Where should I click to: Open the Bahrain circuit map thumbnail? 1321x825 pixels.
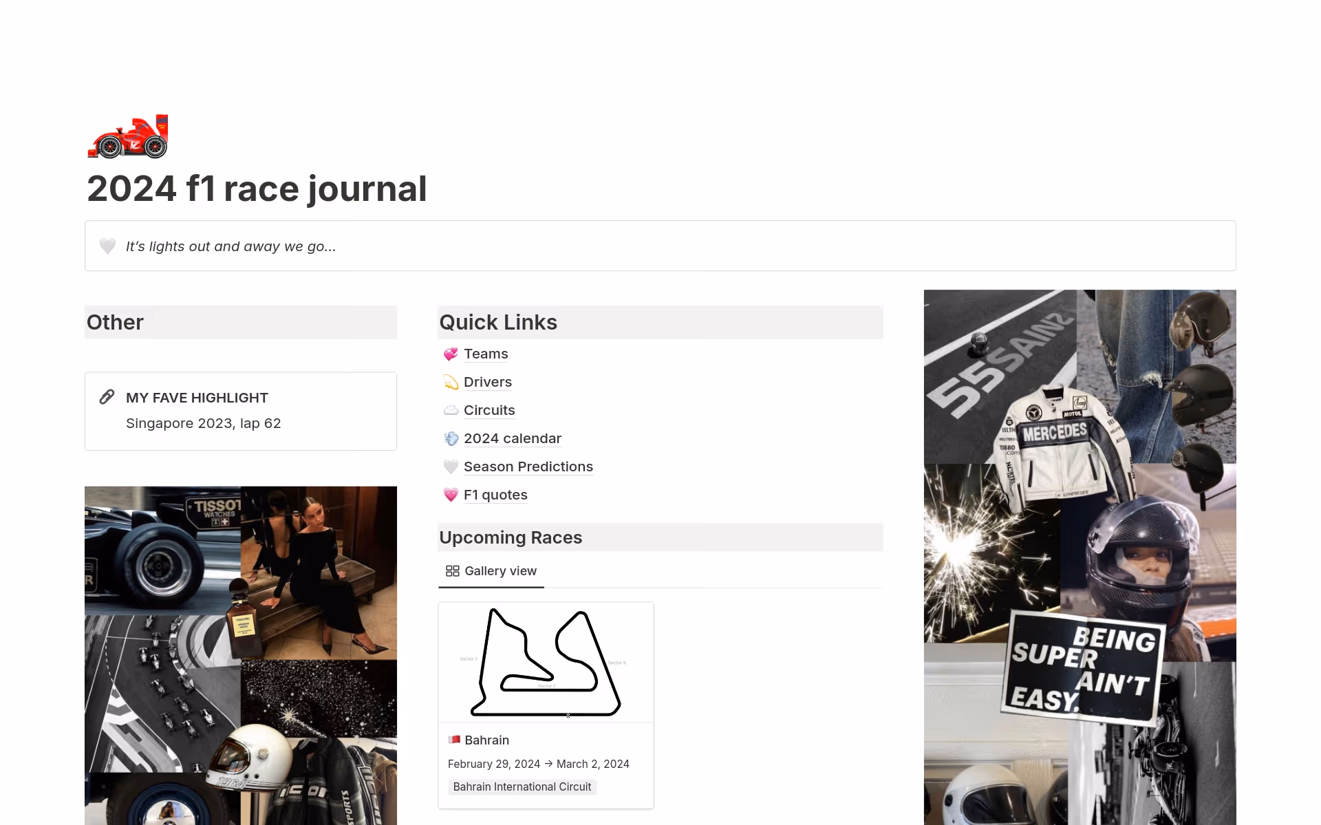pos(546,663)
